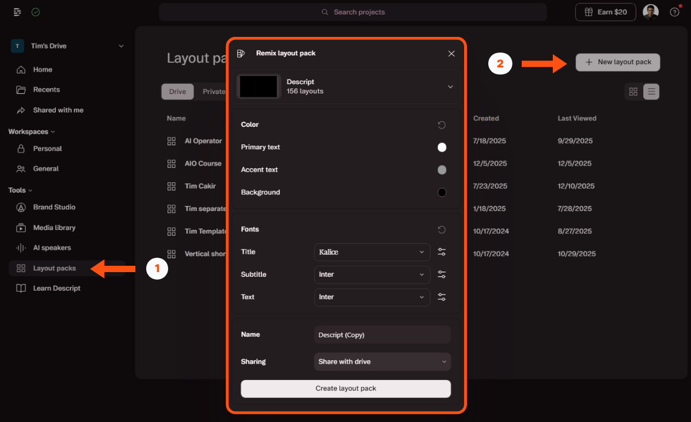Select the Private tab
This screenshot has height=422, width=691.
pos(214,92)
